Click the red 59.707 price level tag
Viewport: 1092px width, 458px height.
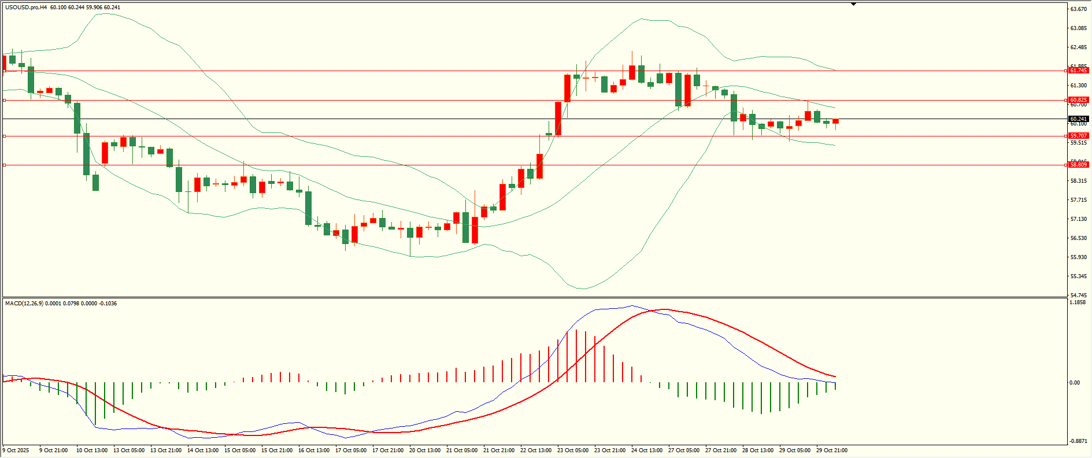coord(1078,136)
